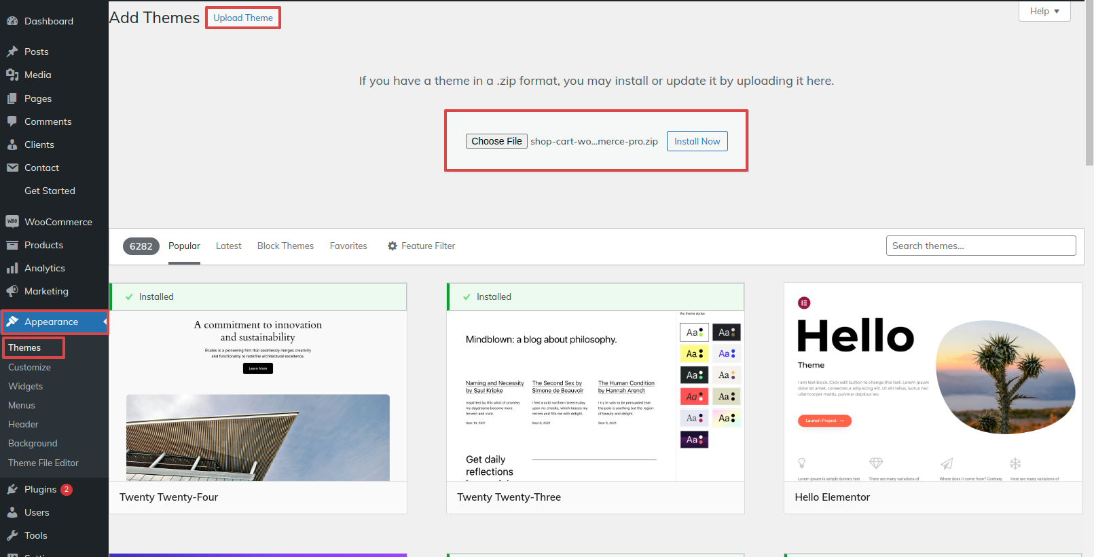This screenshot has width=1094, height=557.
Task: Click the Clients person icon
Action: (x=12, y=145)
